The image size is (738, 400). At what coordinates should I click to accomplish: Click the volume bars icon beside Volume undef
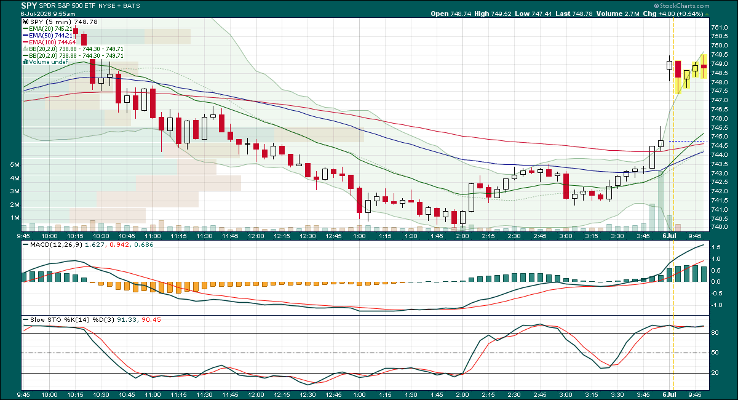click(x=26, y=62)
